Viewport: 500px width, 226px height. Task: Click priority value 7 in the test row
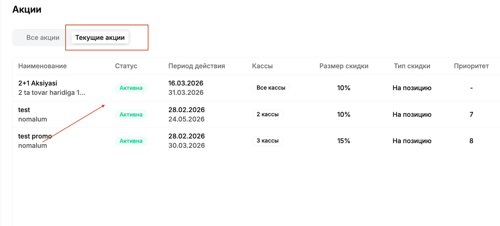[471, 114]
